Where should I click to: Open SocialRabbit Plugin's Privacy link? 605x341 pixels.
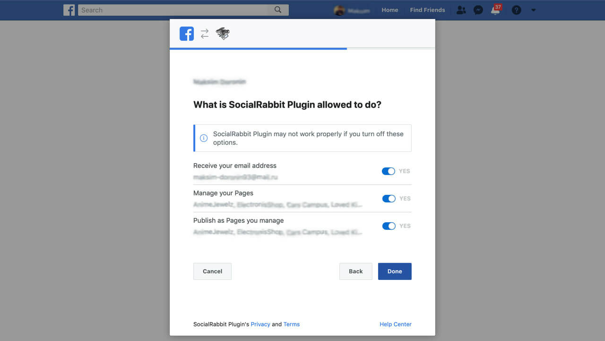pyautogui.click(x=260, y=324)
